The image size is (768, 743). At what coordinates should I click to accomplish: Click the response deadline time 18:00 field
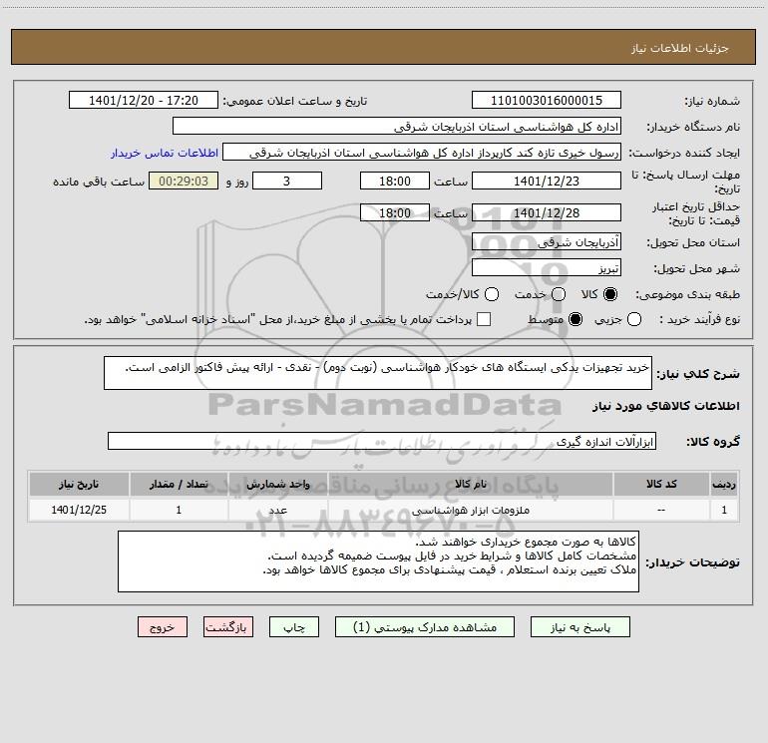tap(395, 181)
